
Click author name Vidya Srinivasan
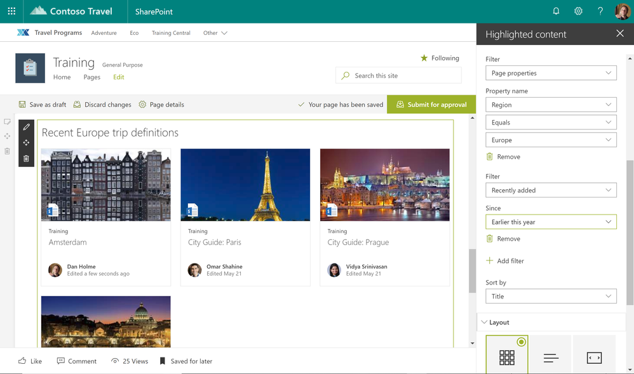pos(367,267)
